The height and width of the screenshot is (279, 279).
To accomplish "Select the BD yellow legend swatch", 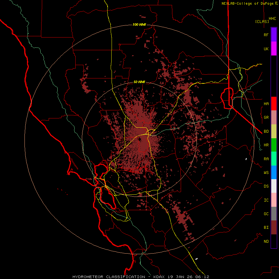I will [x=274, y=131].
